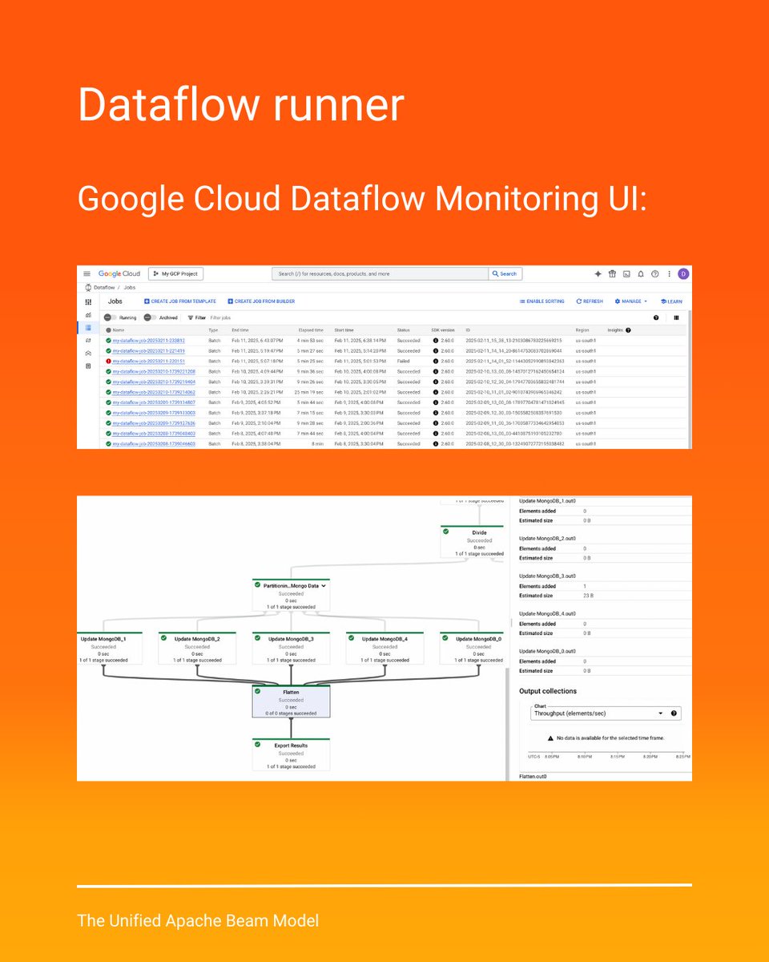Click the help icon next to Chart dropdown
769x962 pixels.
[x=674, y=713]
